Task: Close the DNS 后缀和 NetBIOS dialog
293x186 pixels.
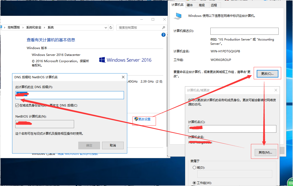Action: tap(123, 77)
